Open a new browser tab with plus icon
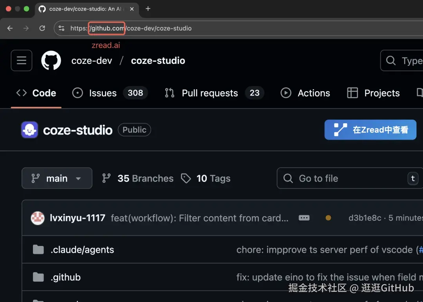Viewport: 423px width, 302px height. pyautogui.click(x=148, y=9)
